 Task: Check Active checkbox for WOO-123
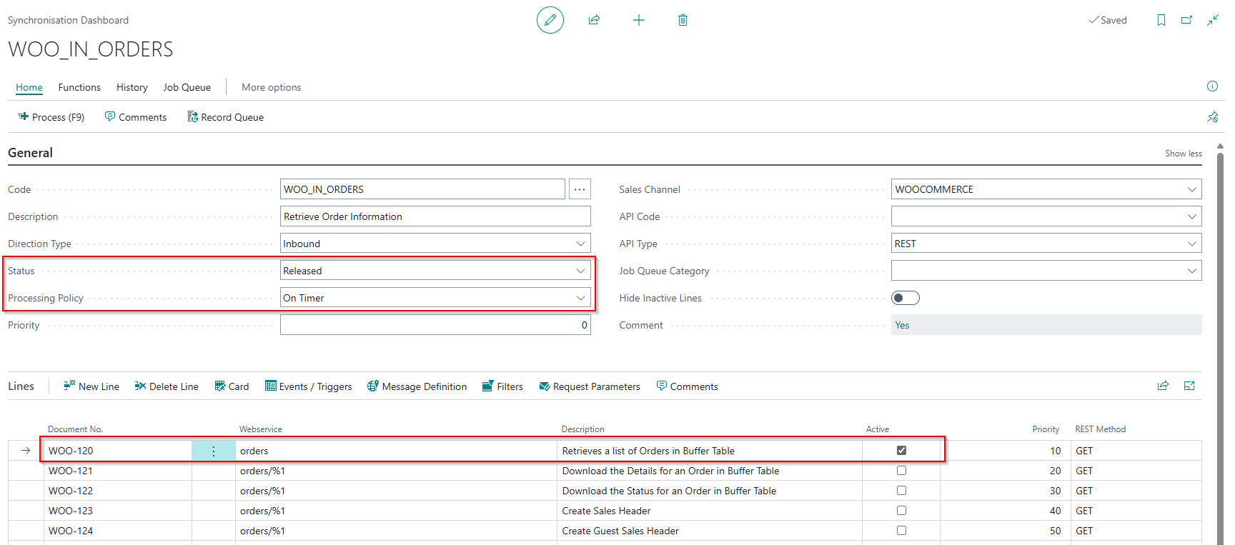(x=901, y=510)
